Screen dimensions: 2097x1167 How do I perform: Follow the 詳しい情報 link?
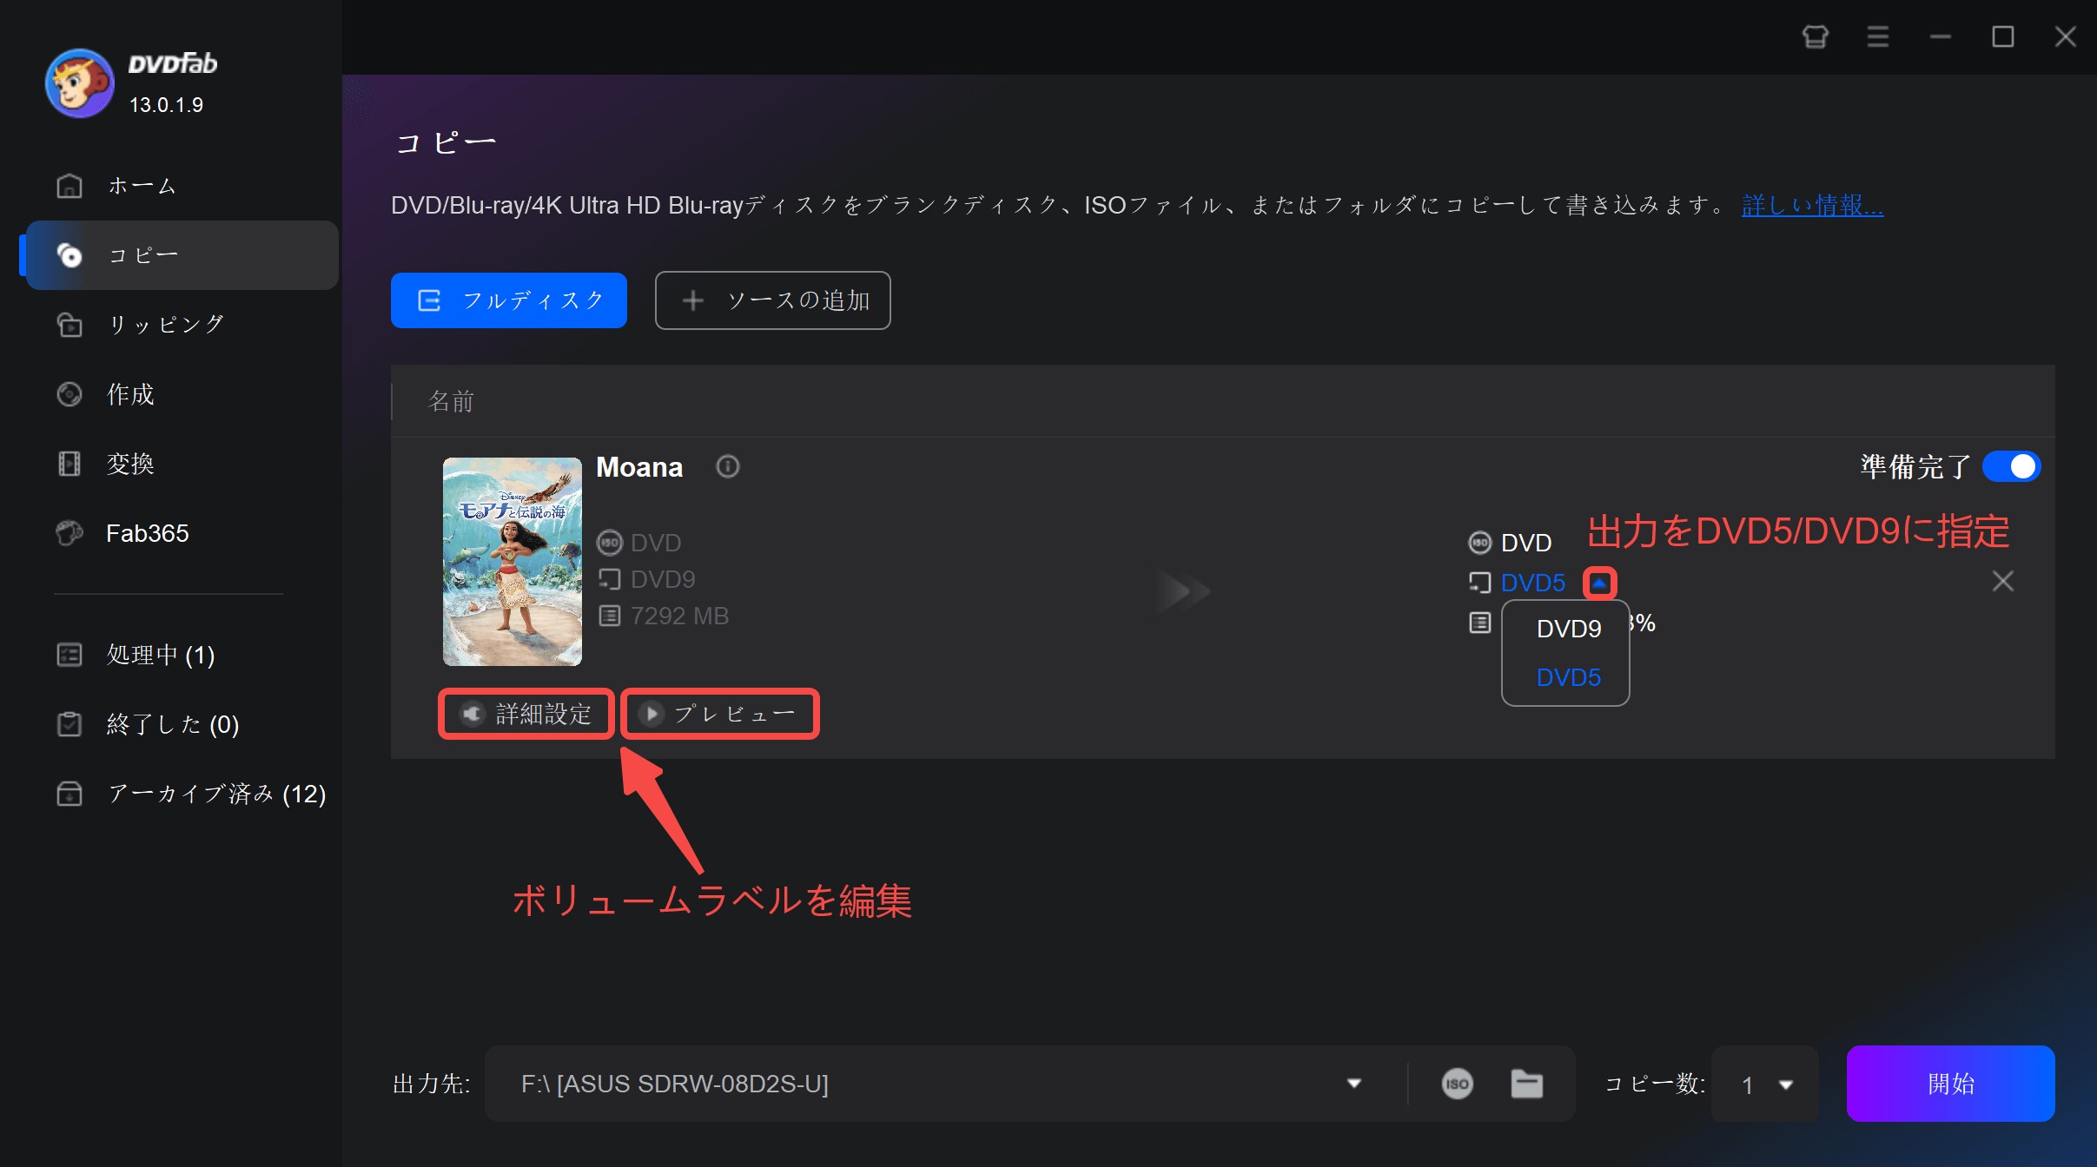[x=1812, y=206]
